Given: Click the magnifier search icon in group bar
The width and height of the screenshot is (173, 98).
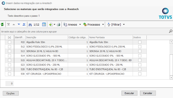Looking at the screenshot, I should point(171,31).
